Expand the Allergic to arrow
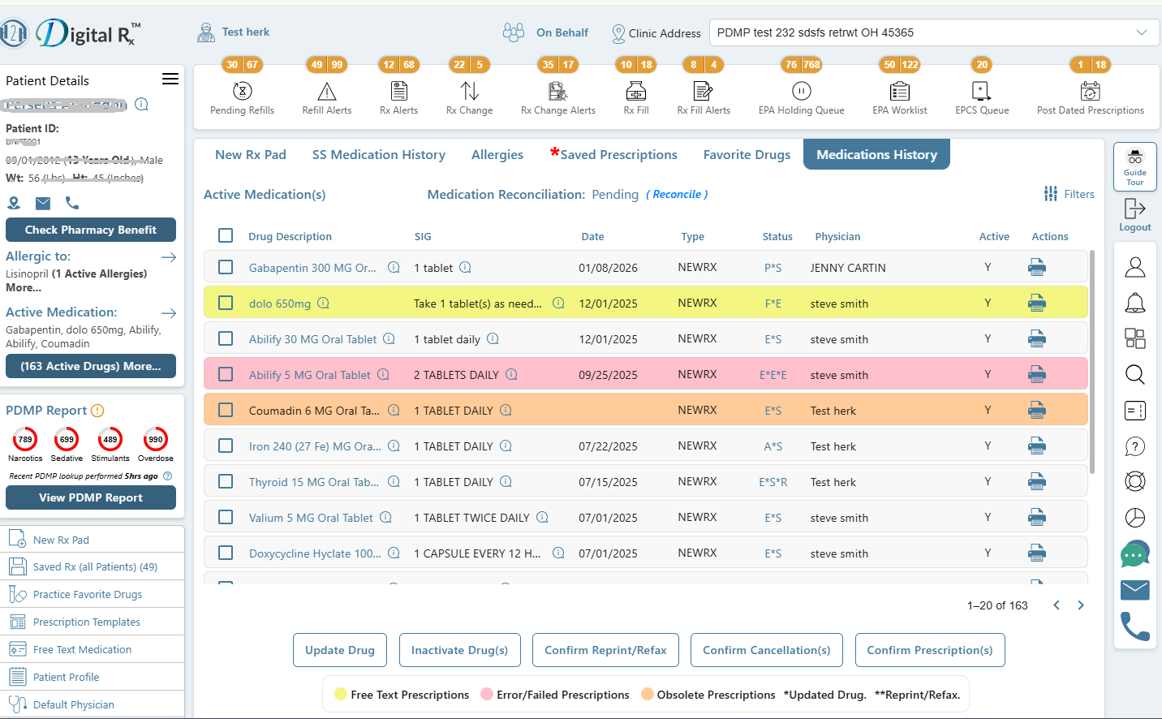 click(169, 257)
